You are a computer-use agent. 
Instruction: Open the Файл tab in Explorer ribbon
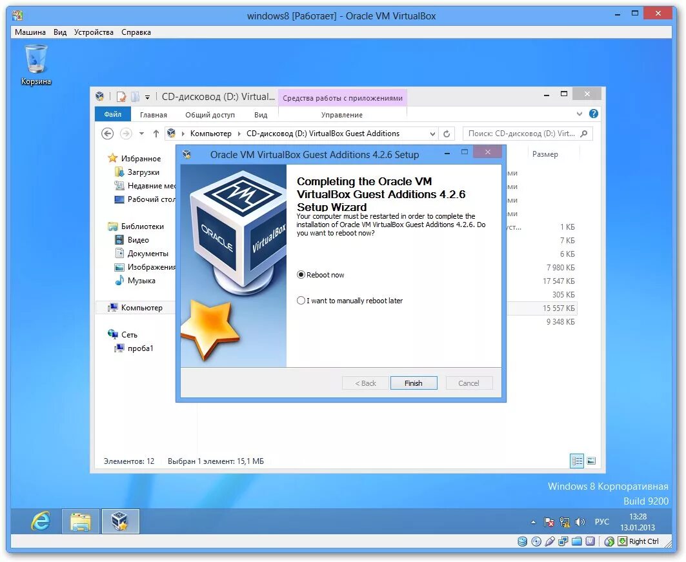[x=113, y=114]
